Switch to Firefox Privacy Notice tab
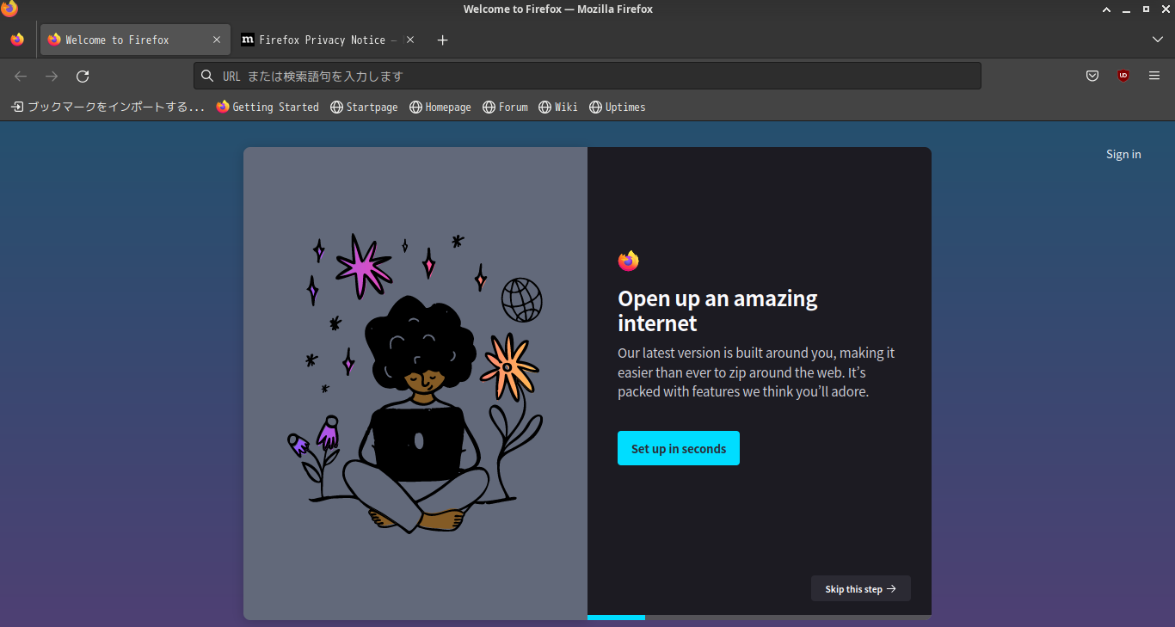The width and height of the screenshot is (1175, 627). coord(328,40)
